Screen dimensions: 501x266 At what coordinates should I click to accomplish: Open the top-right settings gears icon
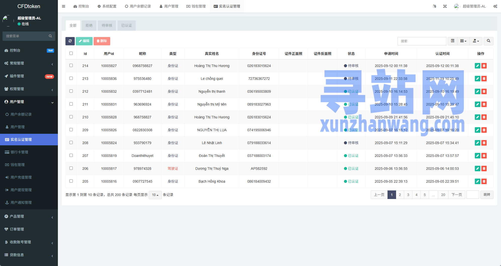tap(495, 6)
